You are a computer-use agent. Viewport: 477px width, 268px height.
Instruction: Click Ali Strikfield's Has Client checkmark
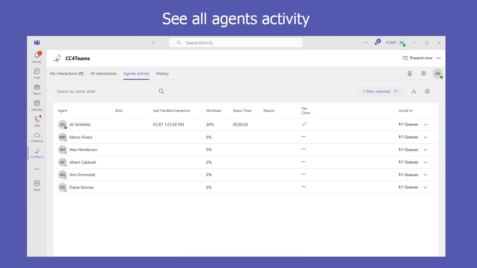pos(304,124)
